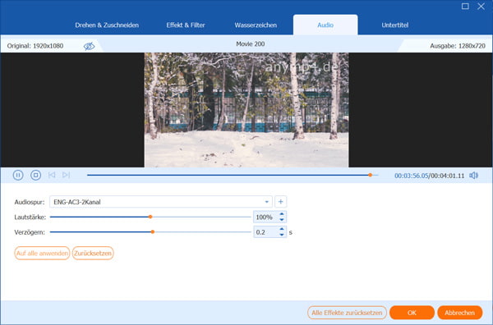Viewport: 493px width, 325px height.
Task: Close the editor window
Action: (x=481, y=7)
